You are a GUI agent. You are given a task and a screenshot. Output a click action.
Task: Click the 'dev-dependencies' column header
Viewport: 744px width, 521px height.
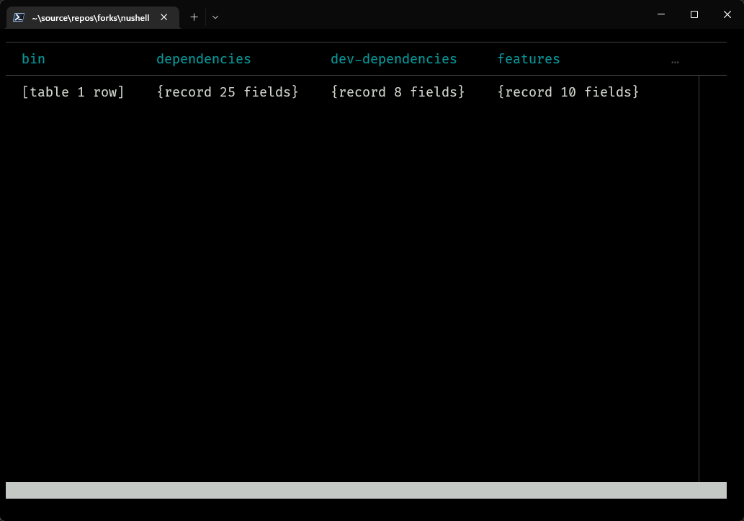click(x=393, y=59)
